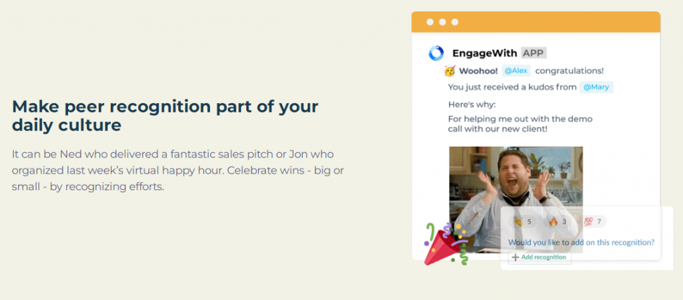The width and height of the screenshot is (683, 300).
Task: Click the plus icon on Add recognition
Action: (515, 257)
